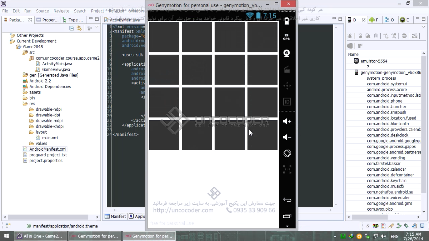Viewport: 429px width, 241px height.
Task: Click the Cause GC trash icon
Action: click(x=376, y=36)
